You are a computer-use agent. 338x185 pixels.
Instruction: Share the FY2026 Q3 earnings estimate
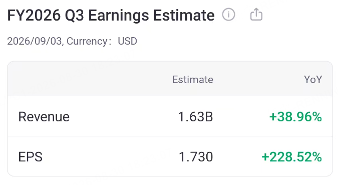(x=256, y=14)
